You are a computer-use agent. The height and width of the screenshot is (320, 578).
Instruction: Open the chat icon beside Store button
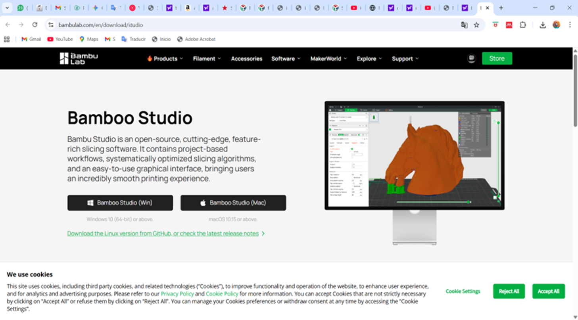click(x=471, y=58)
